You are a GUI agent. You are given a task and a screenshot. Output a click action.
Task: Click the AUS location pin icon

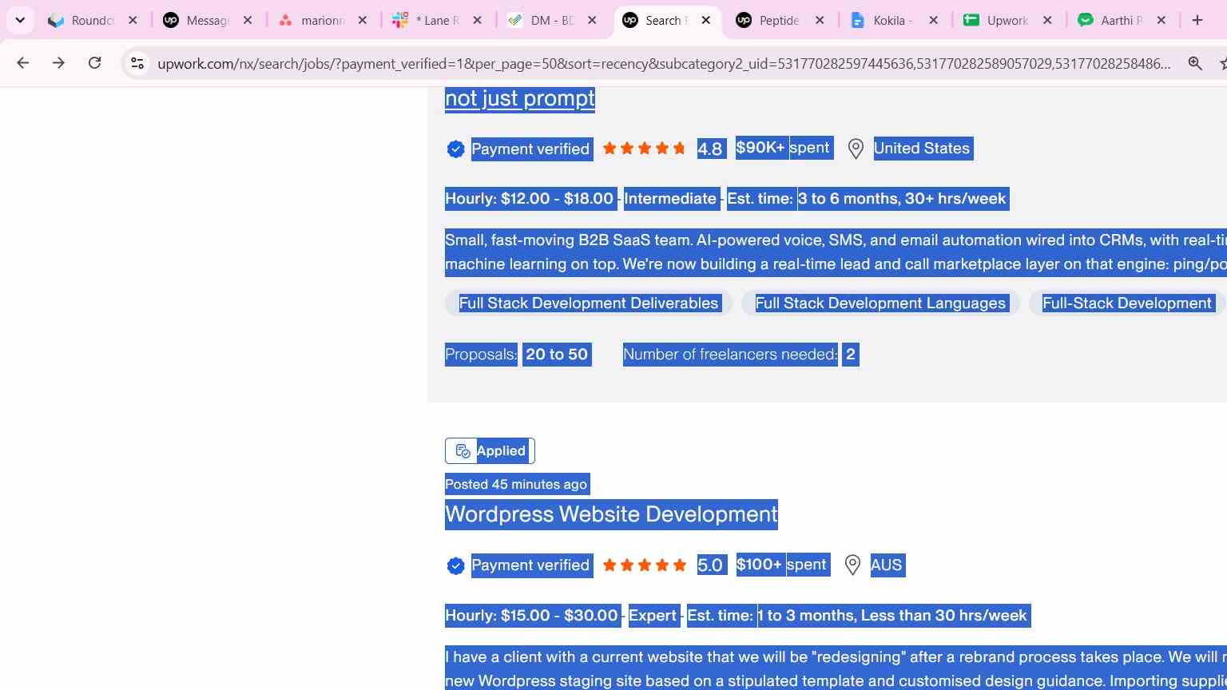852,565
